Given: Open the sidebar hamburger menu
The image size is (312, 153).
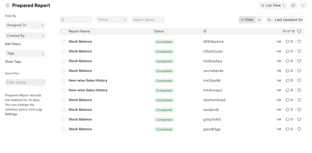Looking at the screenshot, I should (x=7, y=5).
